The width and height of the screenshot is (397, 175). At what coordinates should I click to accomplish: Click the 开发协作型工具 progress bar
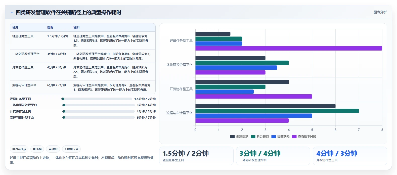coord(98,111)
